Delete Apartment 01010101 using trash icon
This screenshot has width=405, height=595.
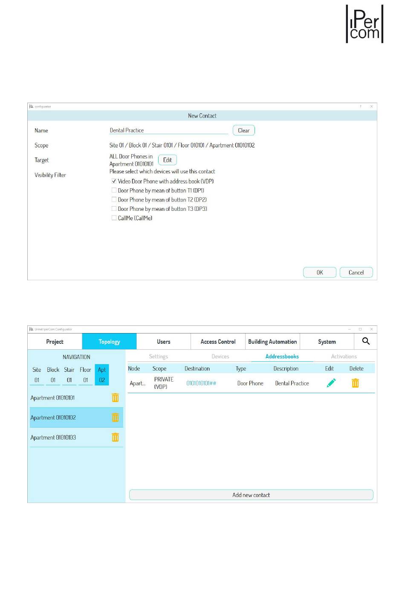coord(115,398)
